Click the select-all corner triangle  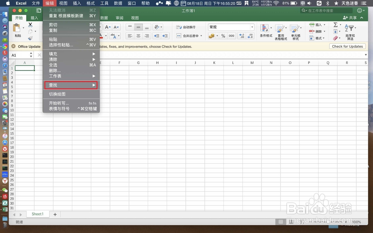coord(12,63)
